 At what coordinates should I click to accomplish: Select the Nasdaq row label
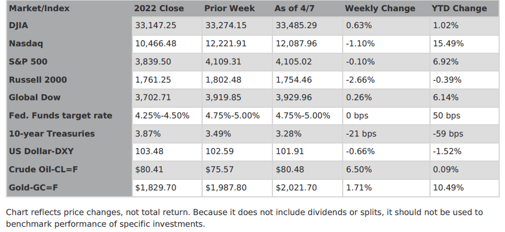[26, 43]
